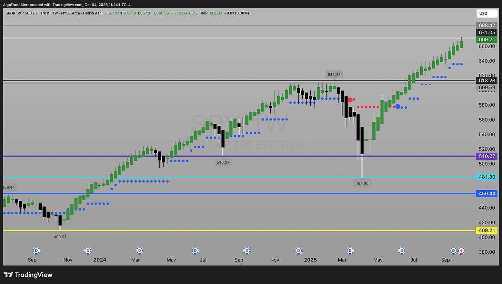This screenshot has width=502, height=284.
Task: Click the +5.52 (+0.83%) change value
Action: point(184,13)
